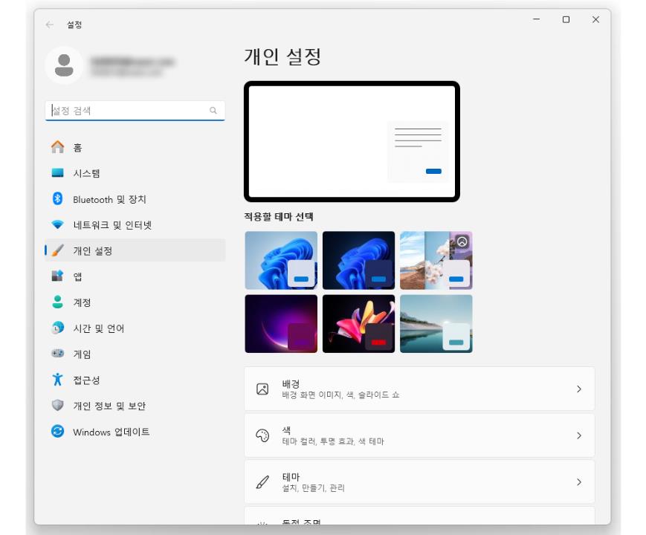Apply the colorful flower dark theme
This screenshot has width=646, height=535.
[x=358, y=324]
